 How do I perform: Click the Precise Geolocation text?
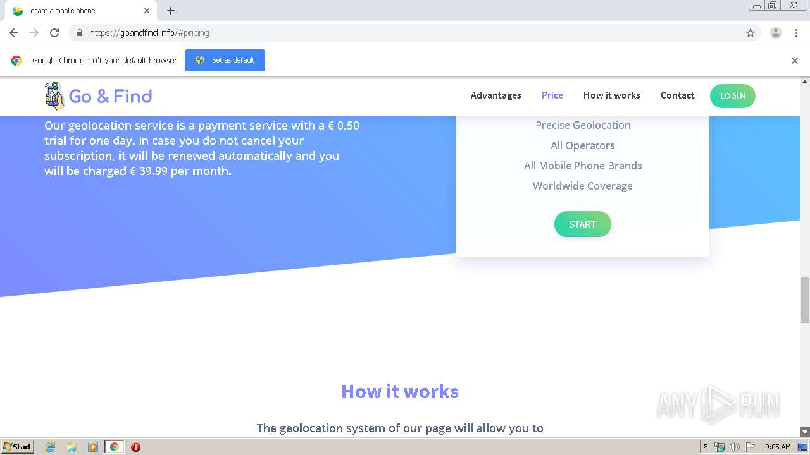click(x=583, y=125)
